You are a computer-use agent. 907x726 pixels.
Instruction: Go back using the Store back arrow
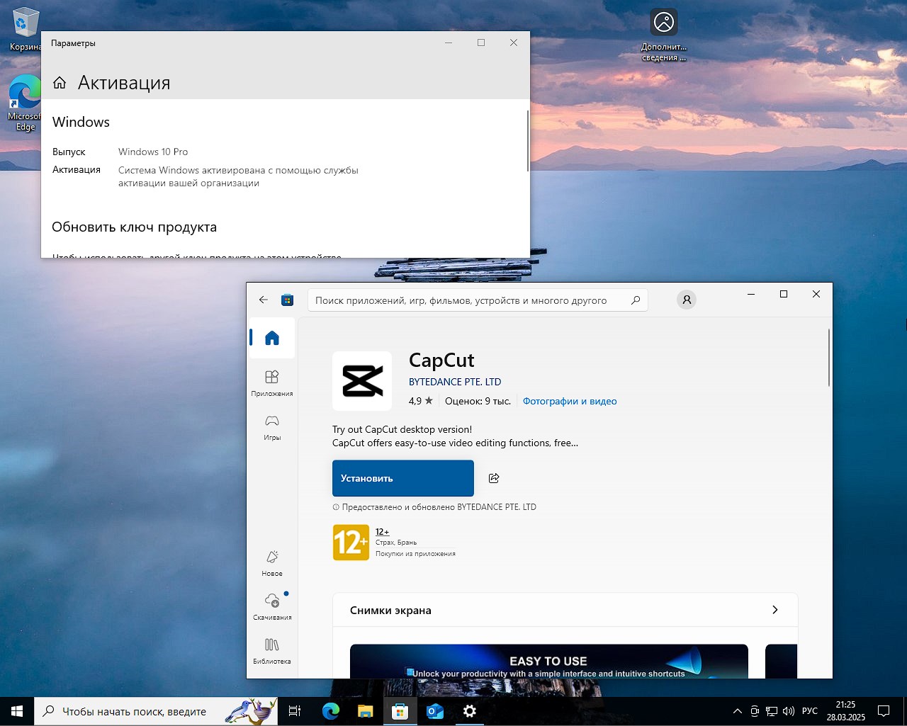(264, 300)
